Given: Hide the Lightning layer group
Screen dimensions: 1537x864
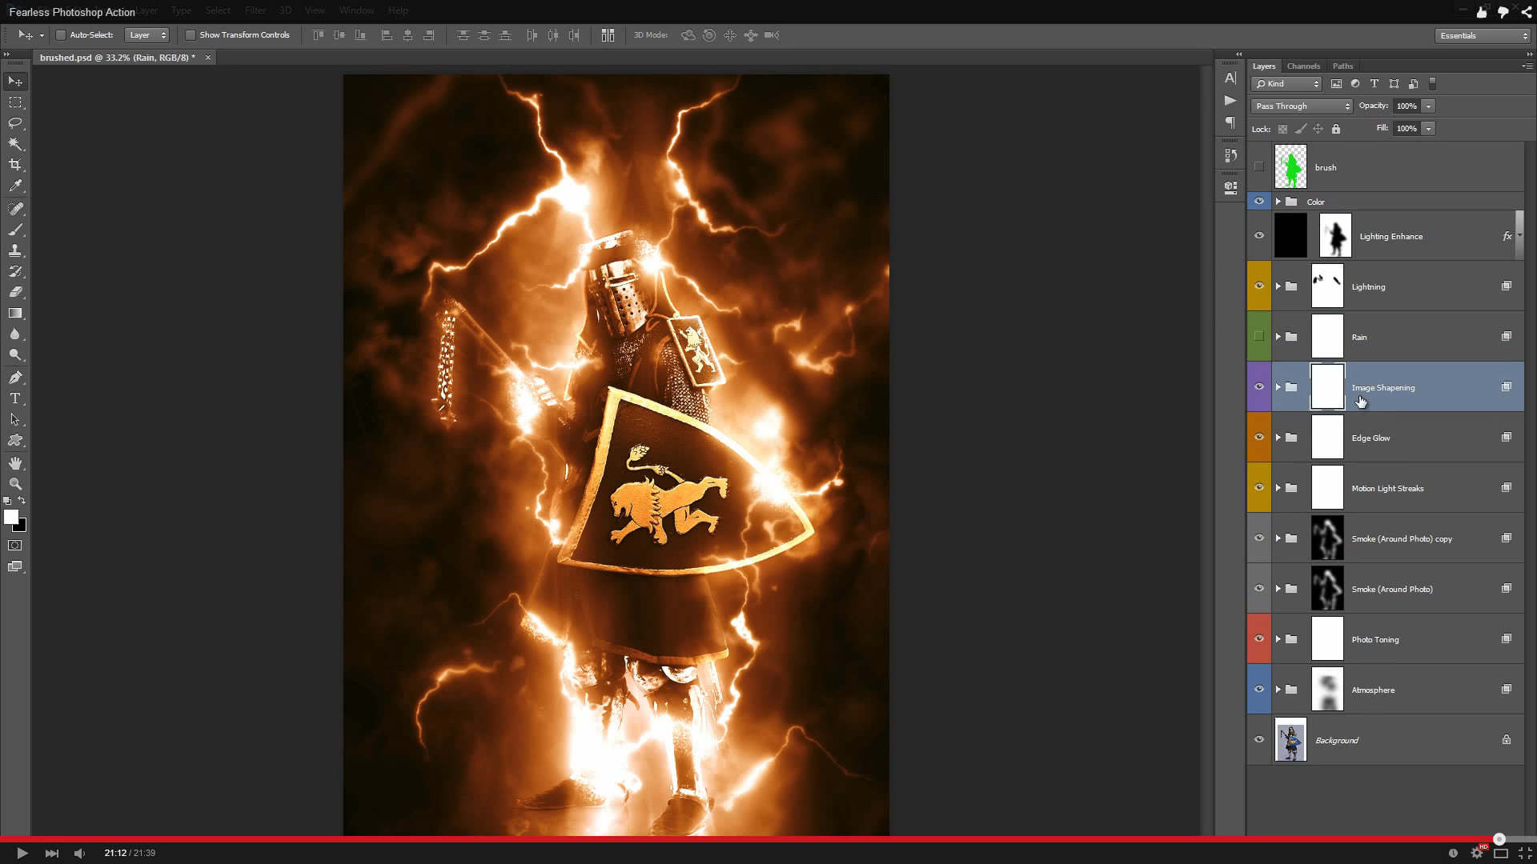Looking at the screenshot, I should pos(1259,286).
